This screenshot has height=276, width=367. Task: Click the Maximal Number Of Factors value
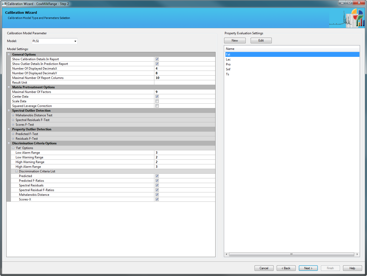tap(185, 92)
